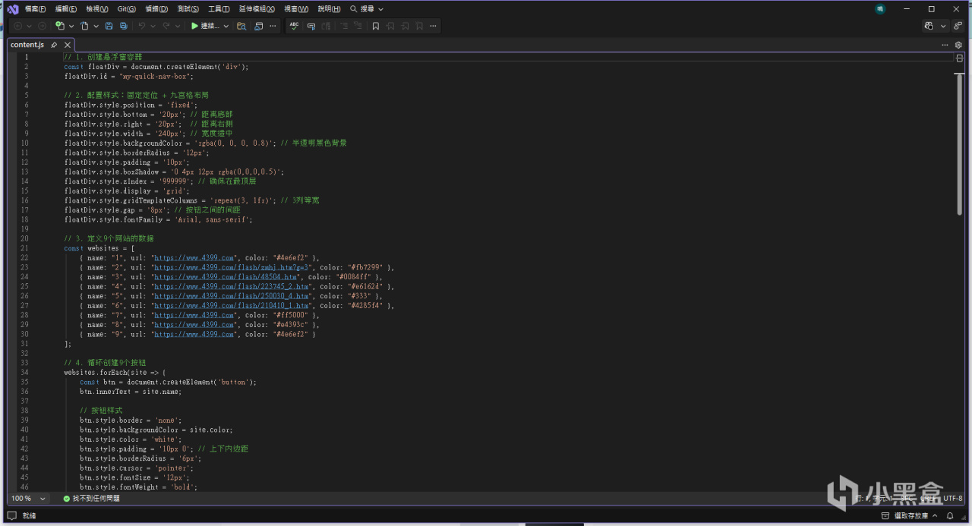
Task: Close the content.js tab
Action: click(x=67, y=45)
